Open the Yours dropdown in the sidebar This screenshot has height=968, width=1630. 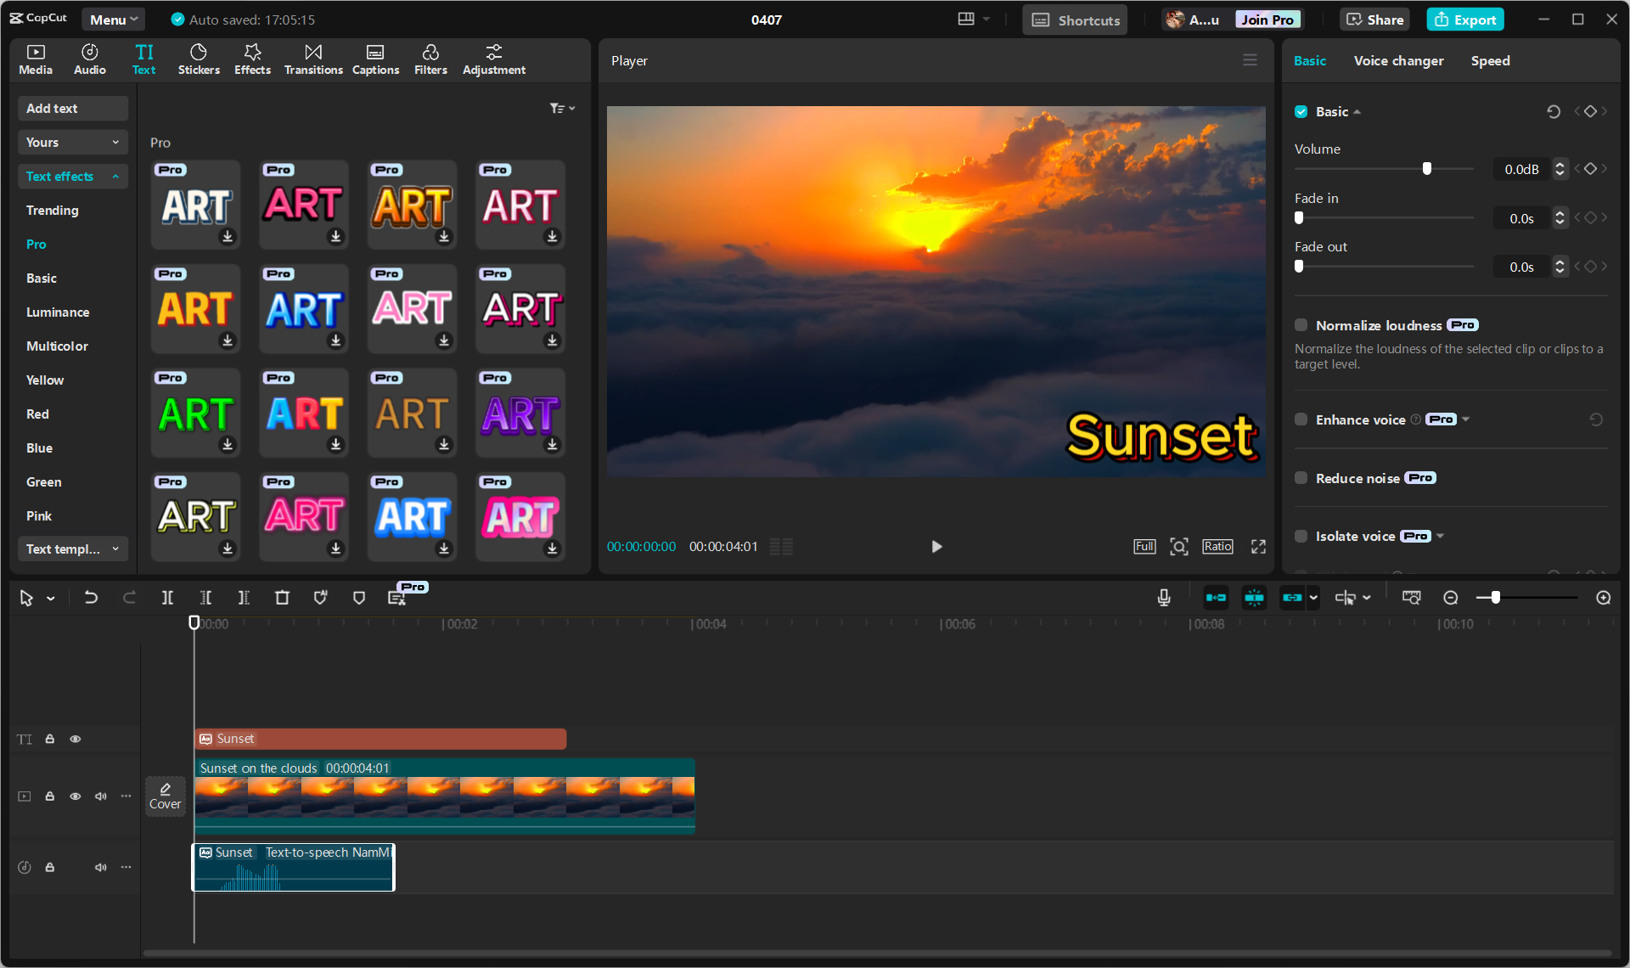click(72, 142)
